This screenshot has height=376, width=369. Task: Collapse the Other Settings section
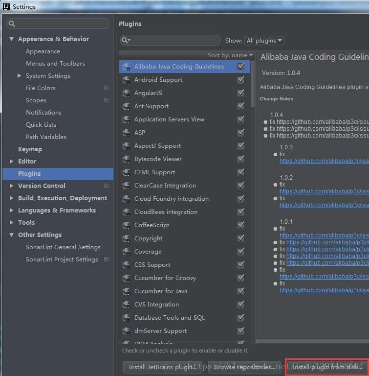tap(12, 235)
